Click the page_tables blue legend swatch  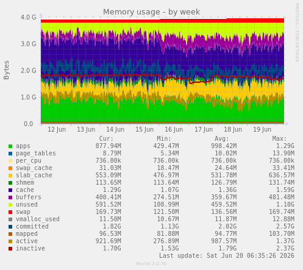pos(10,154)
